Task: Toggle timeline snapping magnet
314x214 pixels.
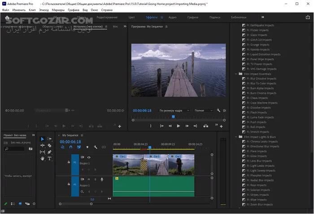Action: [71, 147]
